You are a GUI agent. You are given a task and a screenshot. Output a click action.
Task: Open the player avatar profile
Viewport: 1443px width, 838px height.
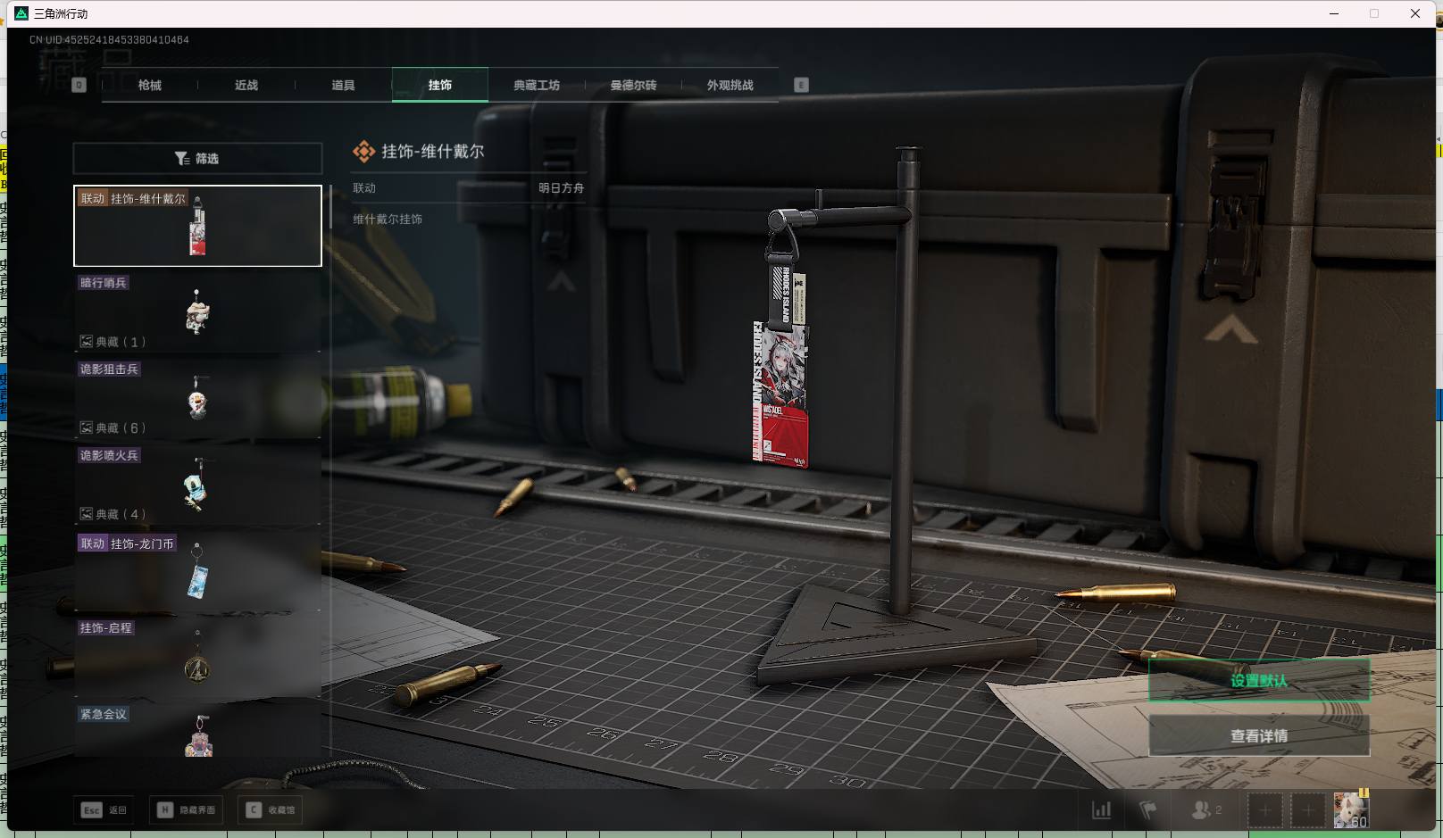coord(1351,809)
